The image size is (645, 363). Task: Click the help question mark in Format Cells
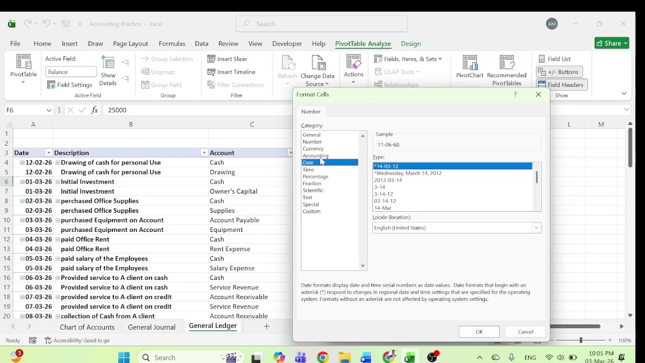[x=515, y=94]
